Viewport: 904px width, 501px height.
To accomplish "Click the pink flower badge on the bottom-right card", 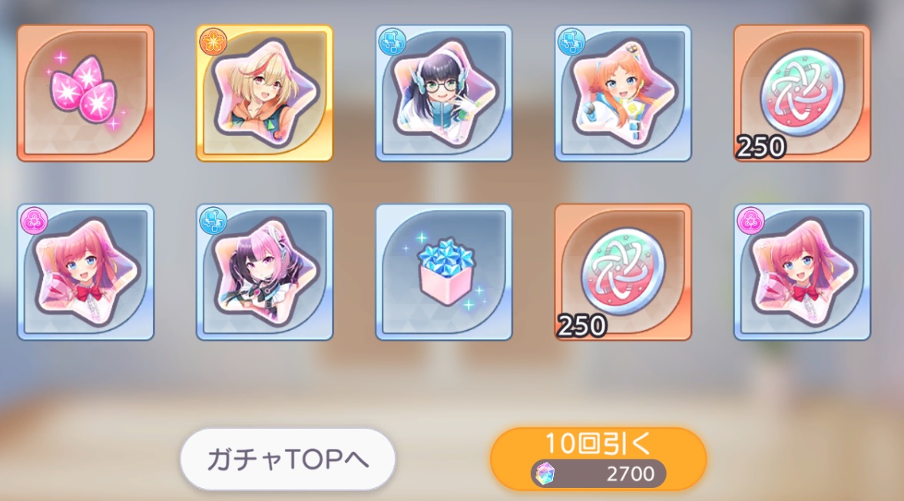I will (x=750, y=220).
